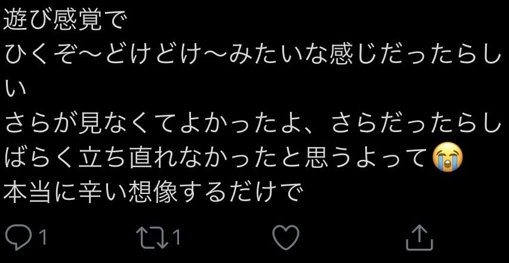Open replies with the speech bubble icon

coord(18,237)
